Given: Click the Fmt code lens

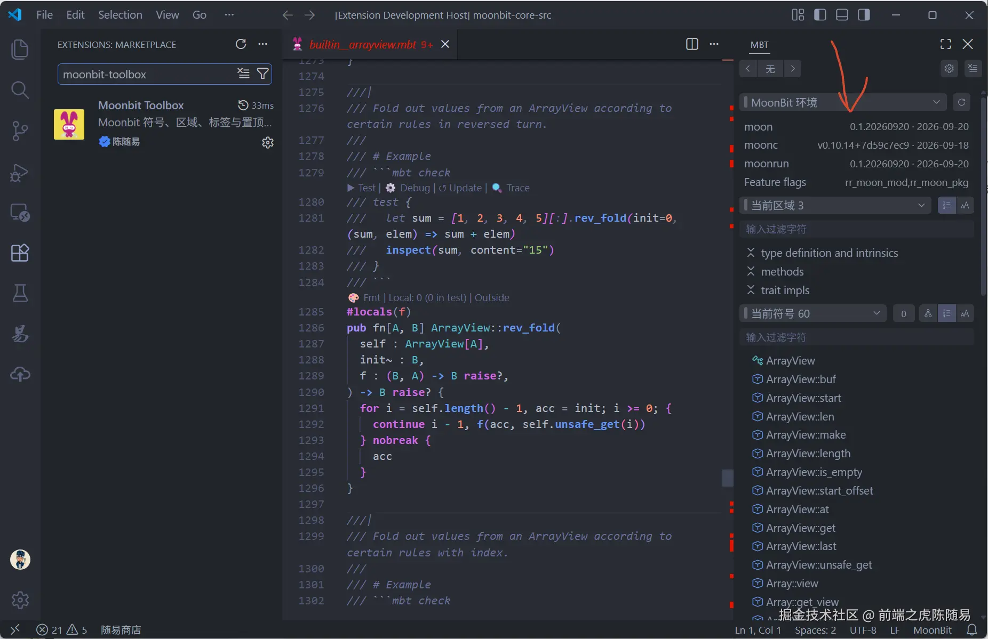Looking at the screenshot, I should 364,297.
